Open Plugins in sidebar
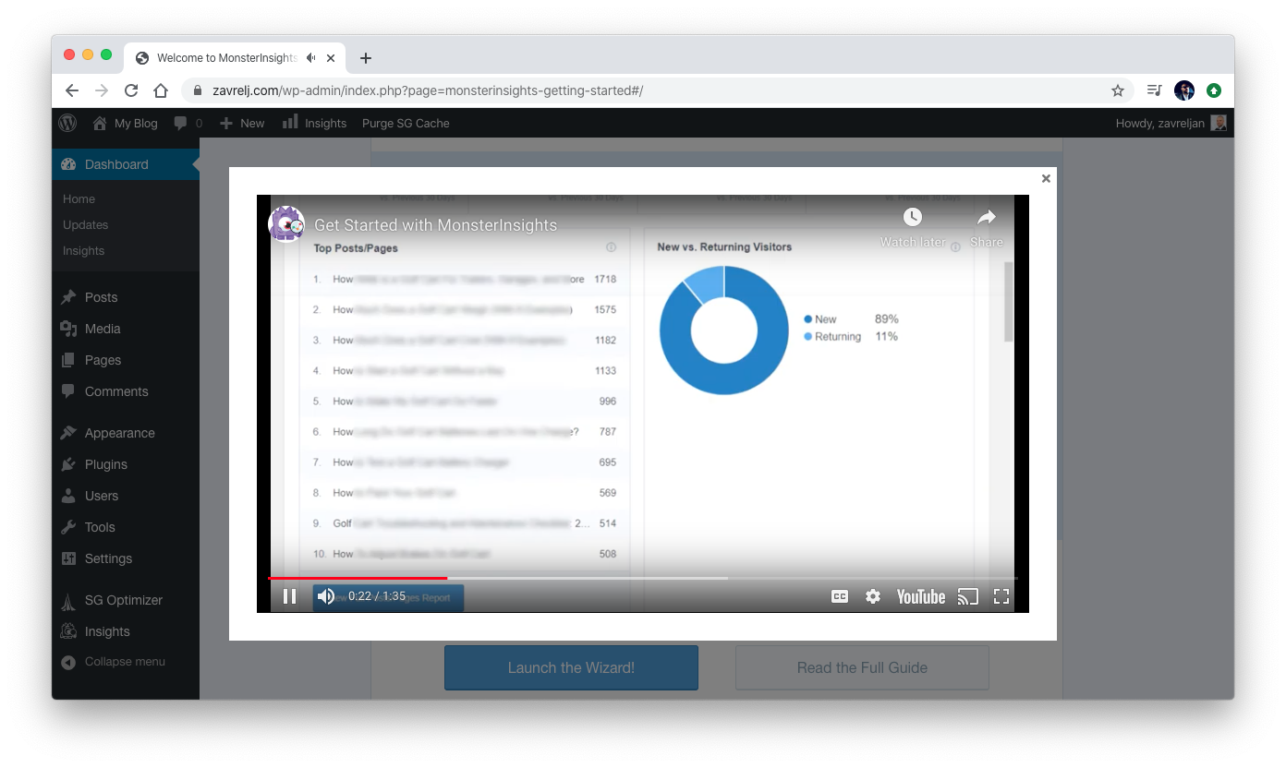 (126, 464)
